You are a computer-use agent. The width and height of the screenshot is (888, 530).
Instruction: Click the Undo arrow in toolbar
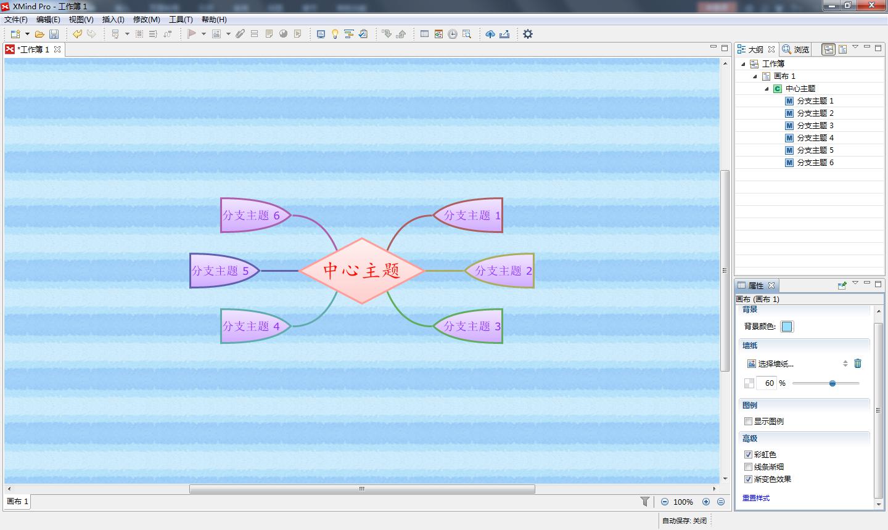(x=77, y=34)
